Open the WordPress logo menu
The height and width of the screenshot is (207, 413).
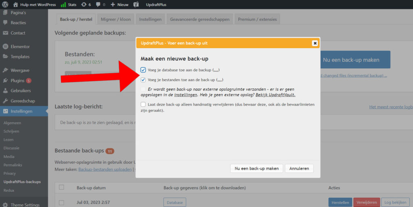coord(5,4)
